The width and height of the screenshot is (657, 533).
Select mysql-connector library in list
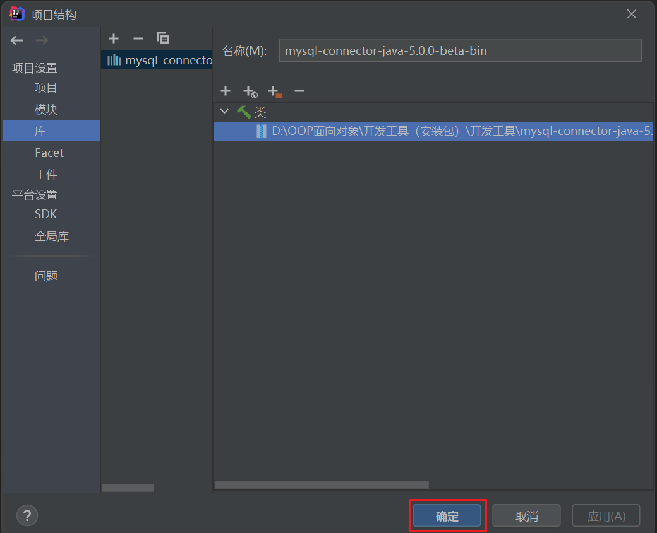[156, 61]
